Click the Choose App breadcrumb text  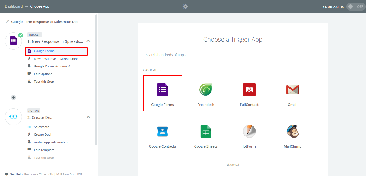(40, 6)
